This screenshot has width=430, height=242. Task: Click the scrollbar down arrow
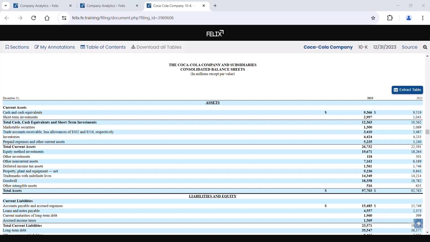[427, 232]
